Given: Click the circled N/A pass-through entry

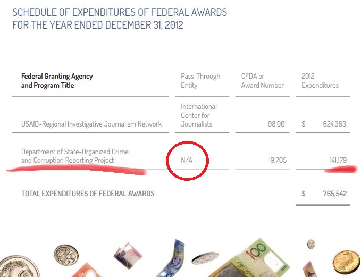Looking at the screenshot, I should [x=187, y=160].
